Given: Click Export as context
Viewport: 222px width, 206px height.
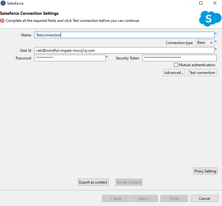Looking at the screenshot, I should coord(93,182).
